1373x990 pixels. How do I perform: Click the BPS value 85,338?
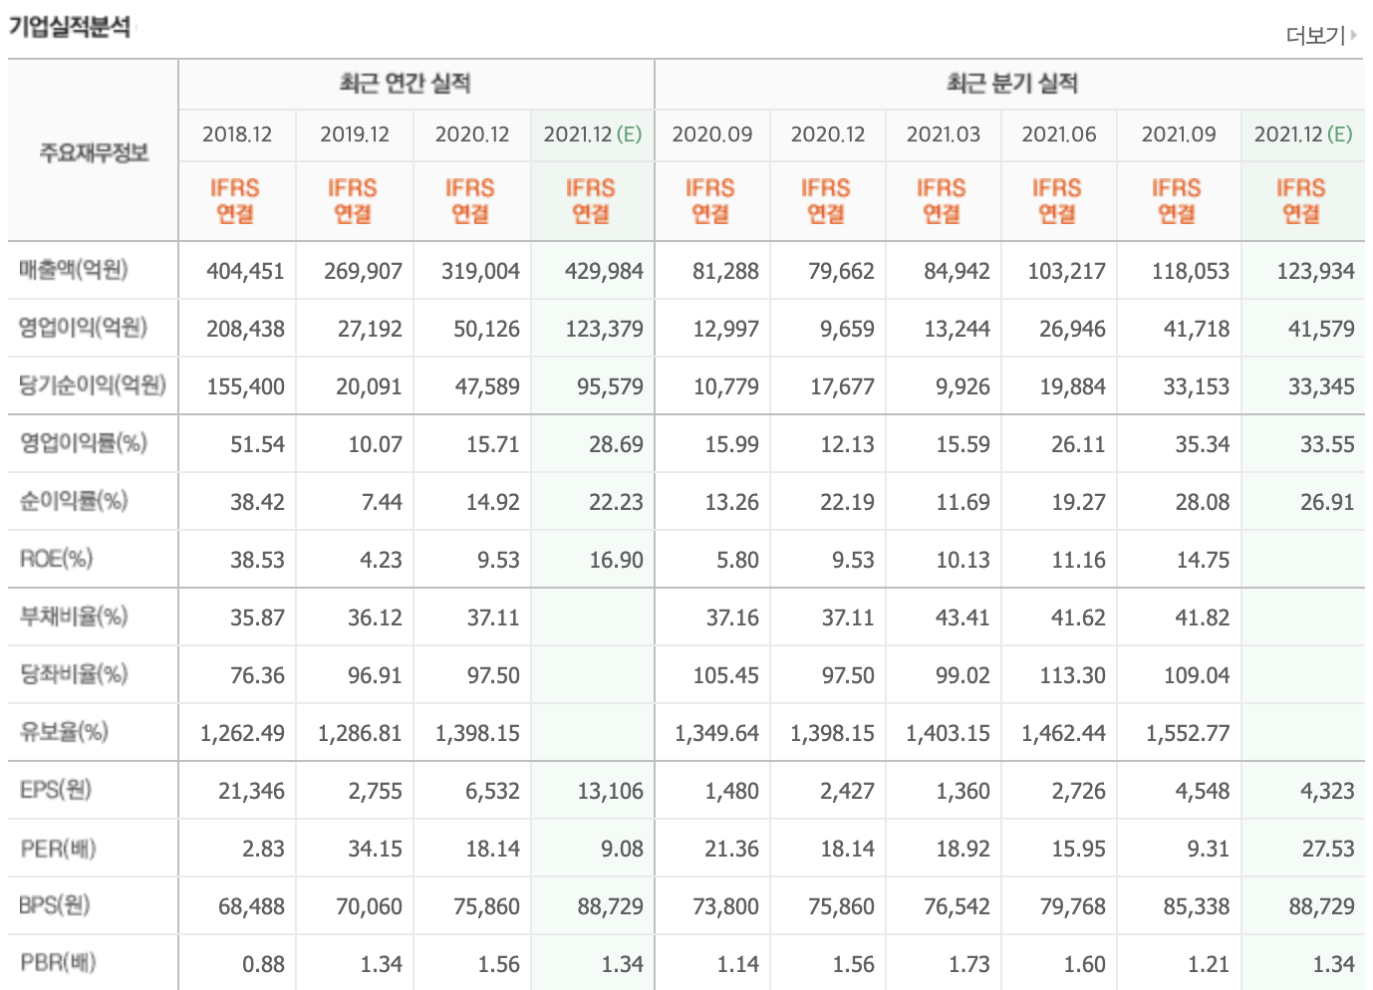pyautogui.click(x=1197, y=906)
